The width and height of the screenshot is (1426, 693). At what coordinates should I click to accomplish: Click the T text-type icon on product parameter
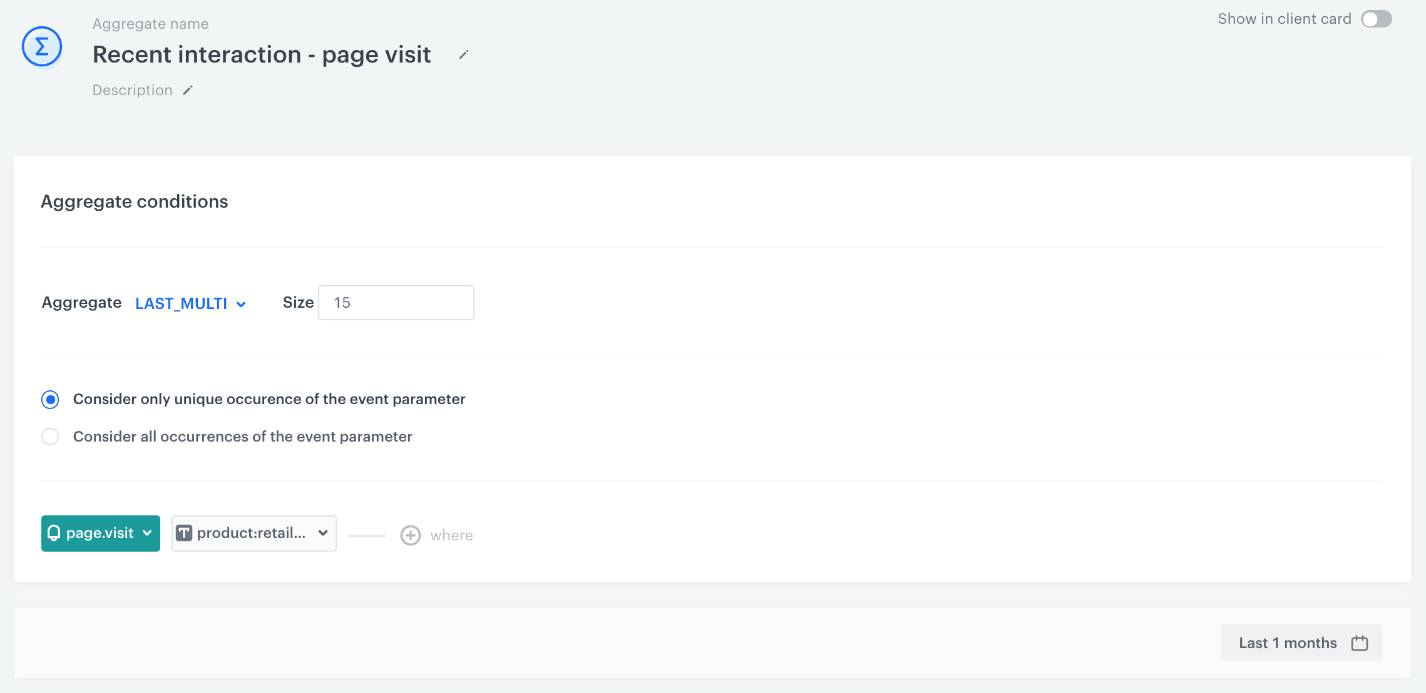click(x=184, y=533)
